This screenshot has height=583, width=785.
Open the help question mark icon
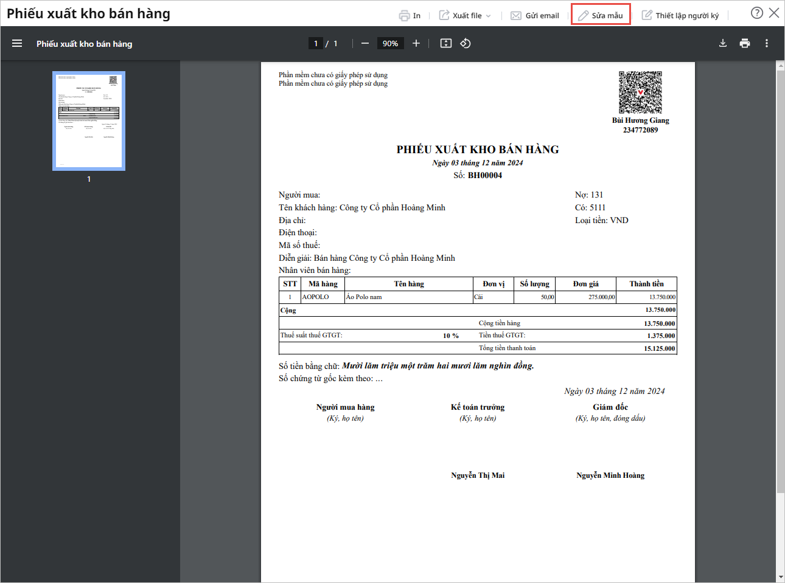(757, 13)
